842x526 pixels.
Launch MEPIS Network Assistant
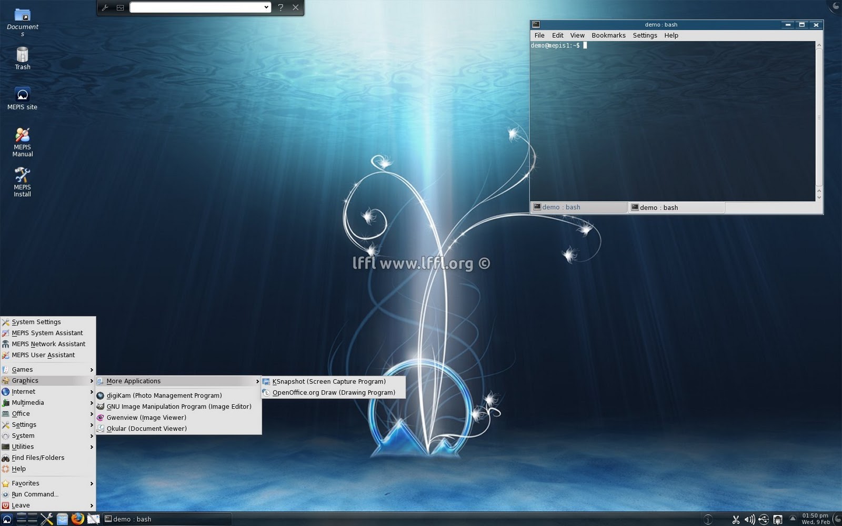(48, 344)
